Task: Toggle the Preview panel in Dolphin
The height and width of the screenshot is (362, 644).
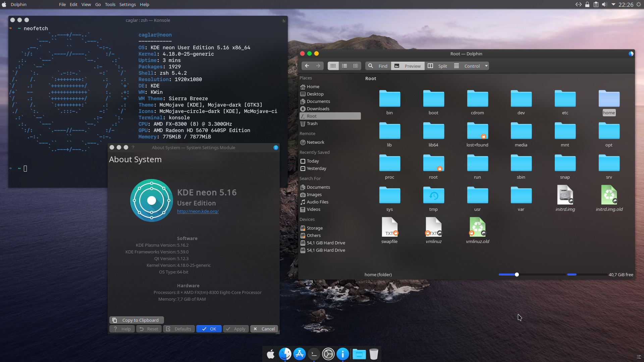Action: tap(408, 66)
